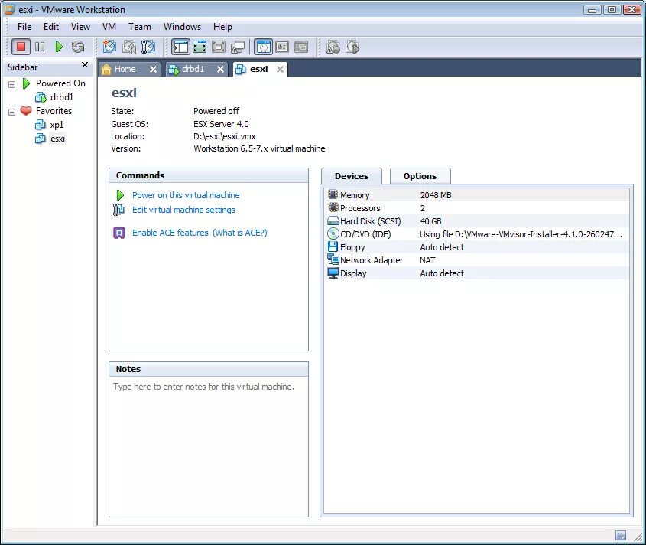This screenshot has height=545, width=646.
Task: Click Power on this virtual machine
Action: [186, 195]
